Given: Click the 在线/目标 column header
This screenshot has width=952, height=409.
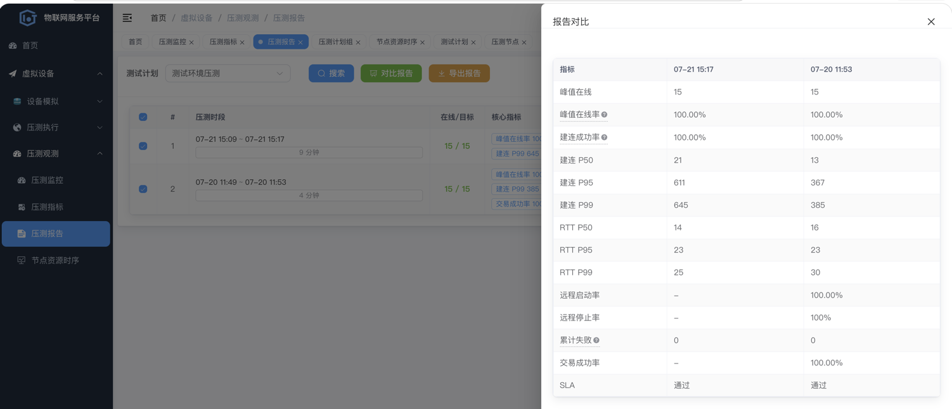Looking at the screenshot, I should (457, 117).
